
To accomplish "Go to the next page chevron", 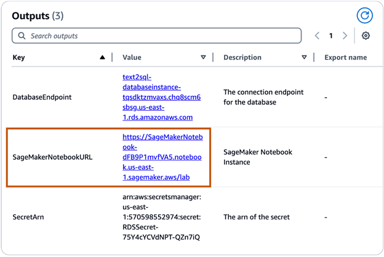I will (x=345, y=36).
